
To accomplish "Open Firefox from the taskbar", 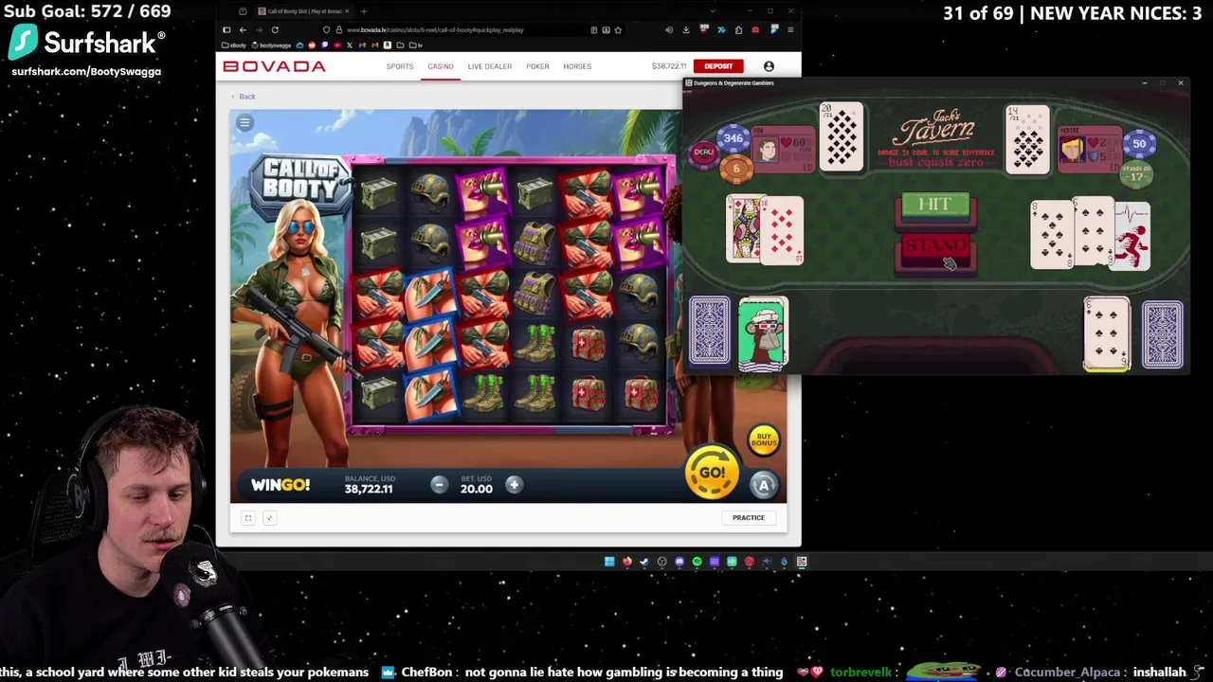I will coord(627,562).
